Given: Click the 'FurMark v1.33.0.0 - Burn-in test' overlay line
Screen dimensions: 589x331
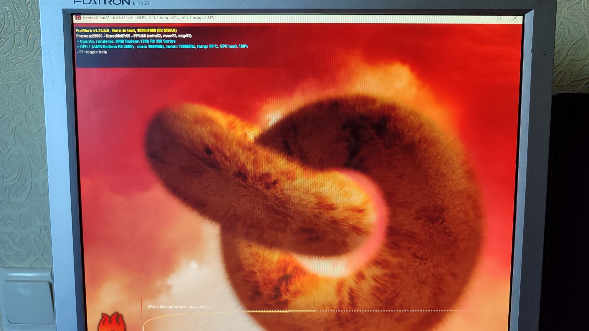Looking at the screenshot, I should 126,31.
